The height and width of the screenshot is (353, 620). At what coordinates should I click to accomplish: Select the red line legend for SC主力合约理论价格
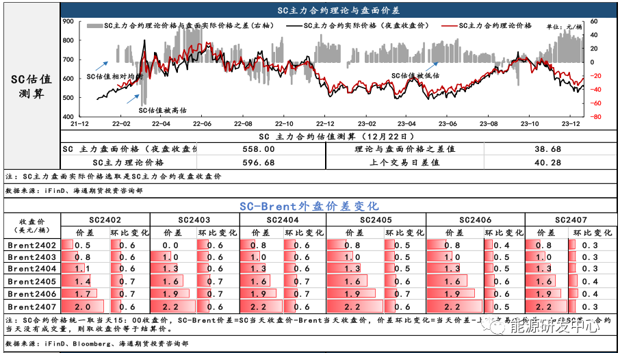click(450, 26)
